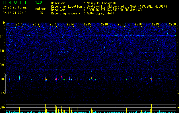Image resolution: width=179 pixels, height=113 pixels.
Task: Click the 'Receiver' field label
Action: click(x=58, y=10)
